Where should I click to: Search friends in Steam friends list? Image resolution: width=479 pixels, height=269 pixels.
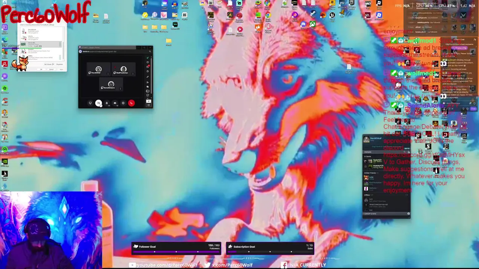[405, 152]
